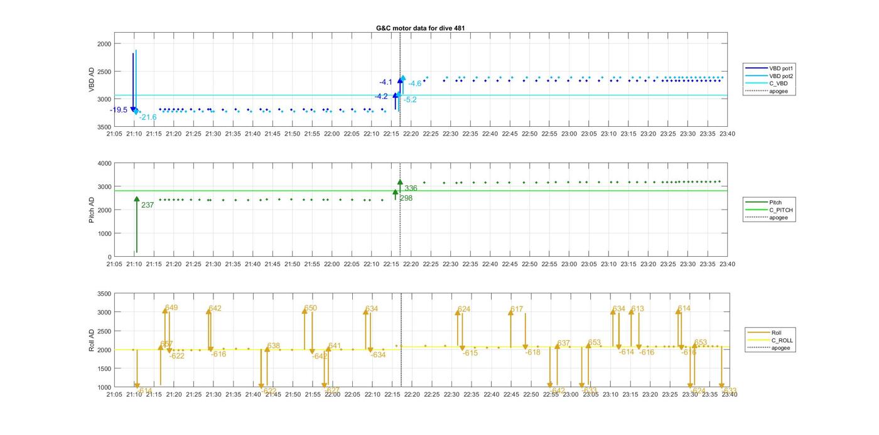This screenshot has height=435, width=879.
Task: Click the '21:05' tick under the Roll plot
Action: (x=114, y=395)
